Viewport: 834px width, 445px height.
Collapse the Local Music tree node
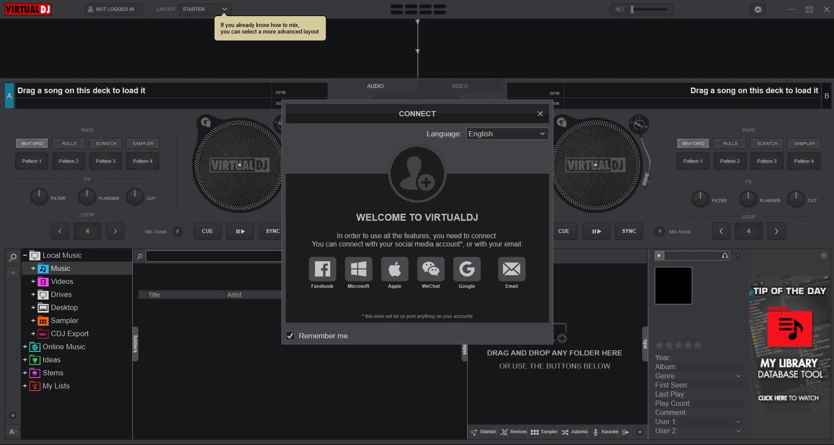(x=25, y=256)
